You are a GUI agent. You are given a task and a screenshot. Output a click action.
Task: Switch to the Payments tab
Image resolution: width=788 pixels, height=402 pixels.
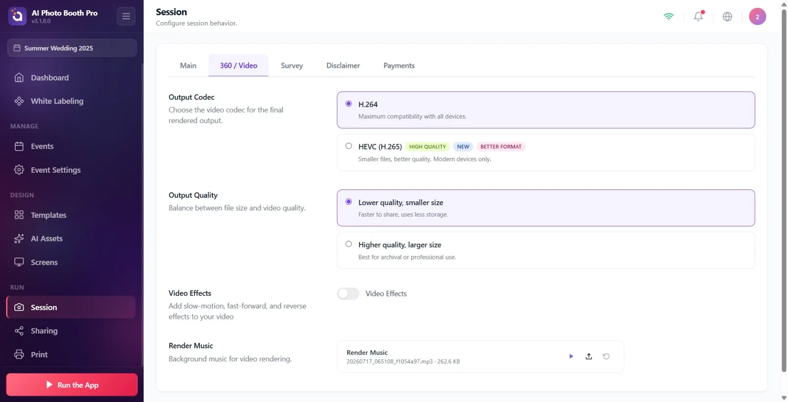(399, 65)
